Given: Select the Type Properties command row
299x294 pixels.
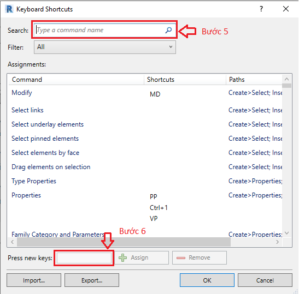Looking at the screenshot, I should (x=145, y=181).
